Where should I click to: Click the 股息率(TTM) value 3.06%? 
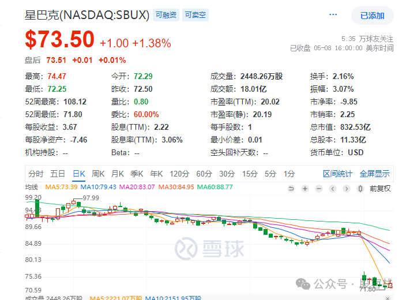172,140
